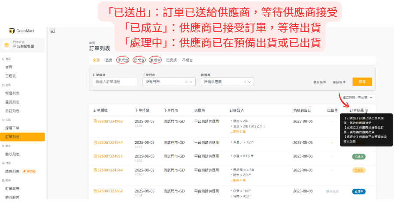Click 驗收完成 in the 出貨單 column
The height and width of the screenshot is (220, 394).
click(x=332, y=191)
